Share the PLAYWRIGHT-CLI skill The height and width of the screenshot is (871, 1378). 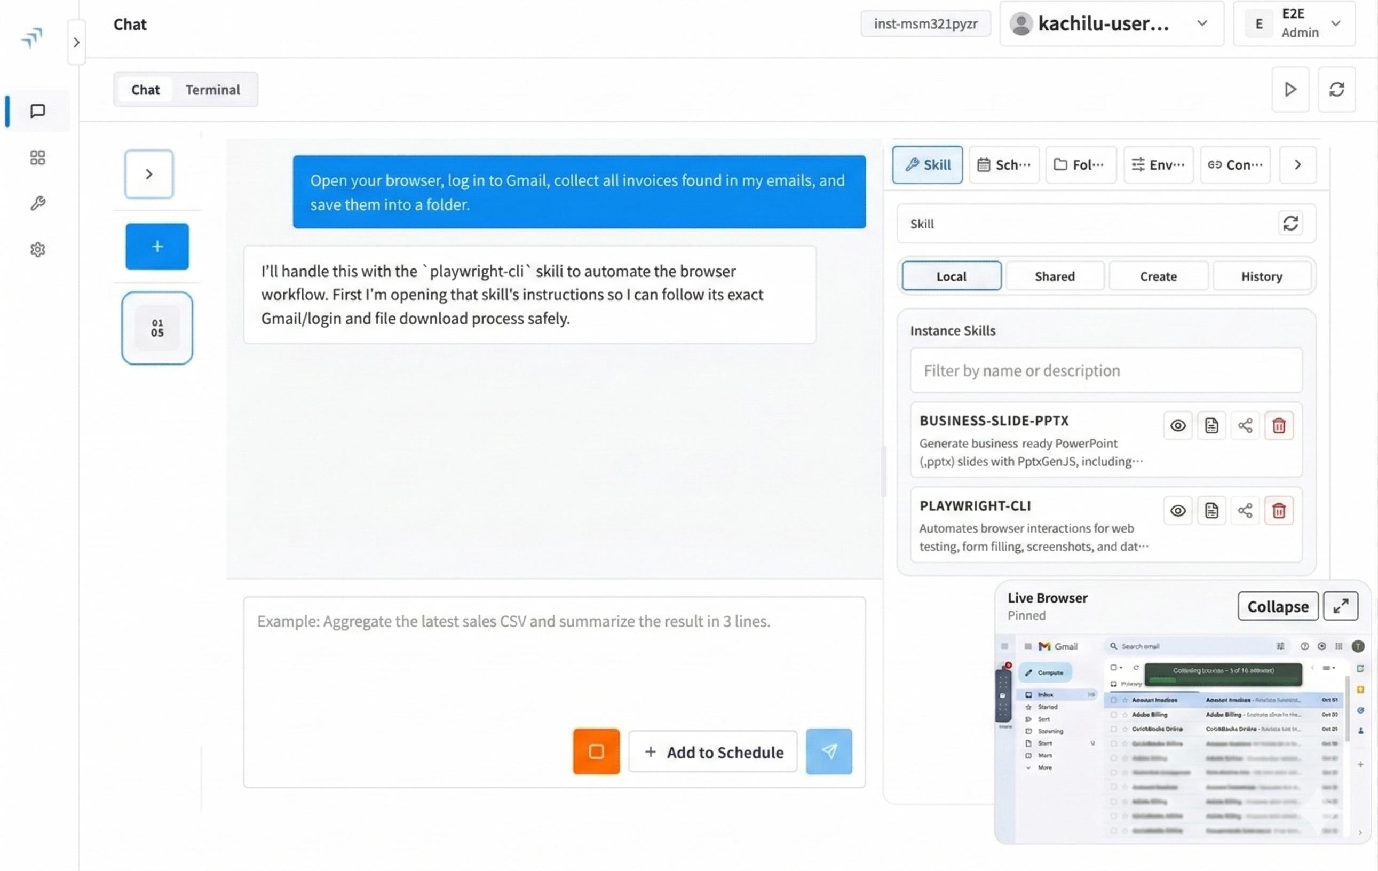click(1246, 510)
